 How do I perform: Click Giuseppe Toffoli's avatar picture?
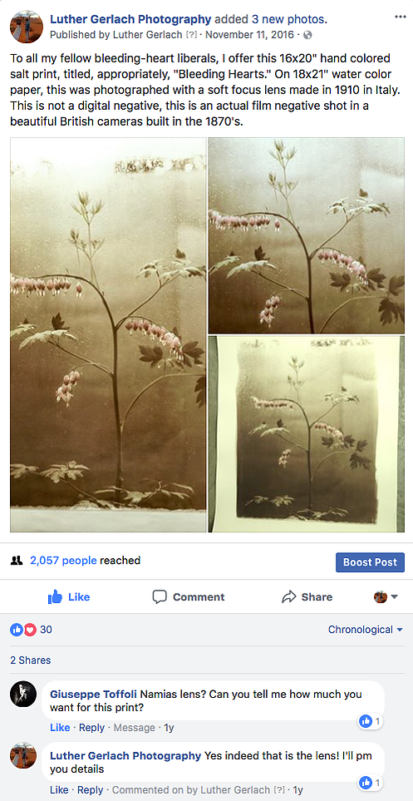(x=23, y=695)
